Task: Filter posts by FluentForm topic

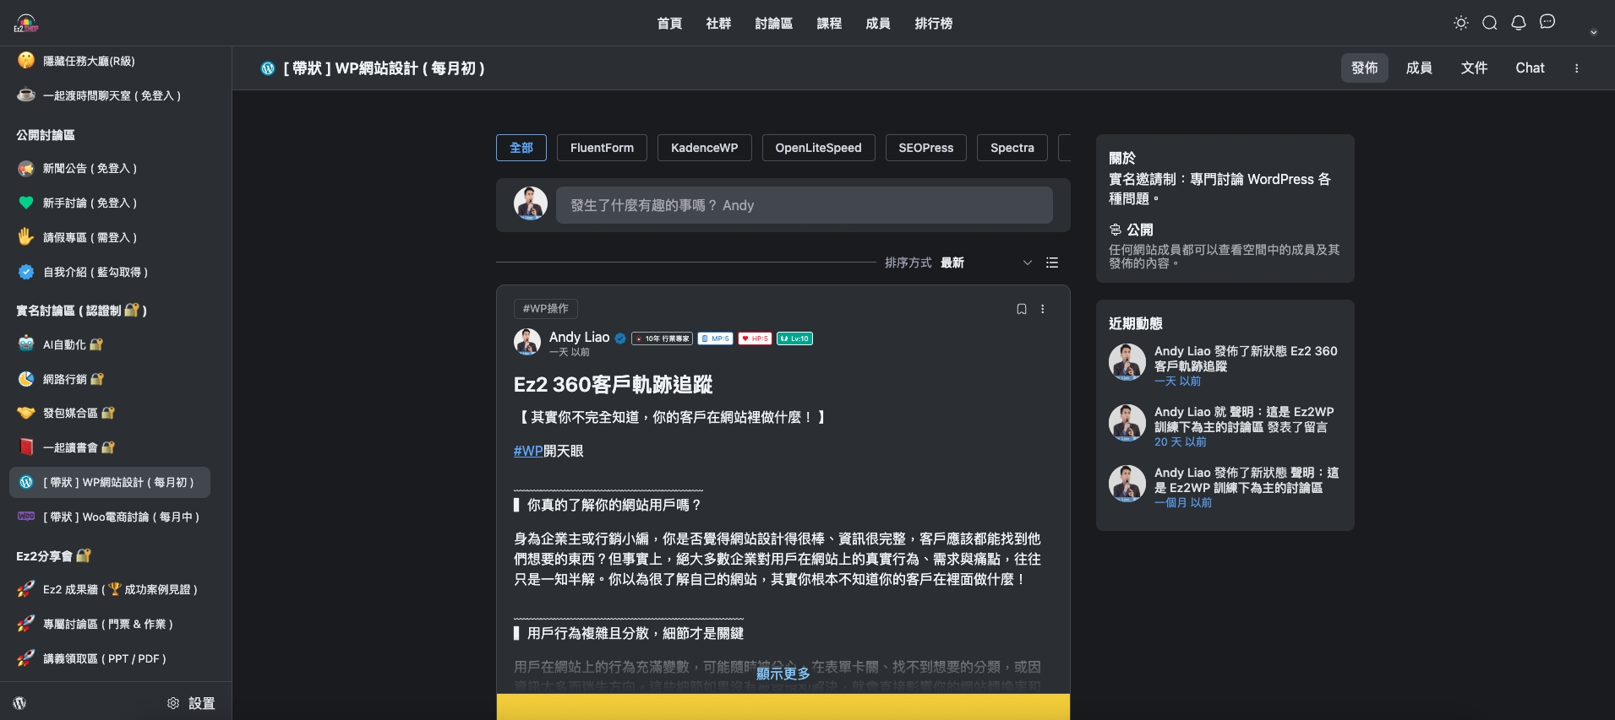Action: pos(602,148)
